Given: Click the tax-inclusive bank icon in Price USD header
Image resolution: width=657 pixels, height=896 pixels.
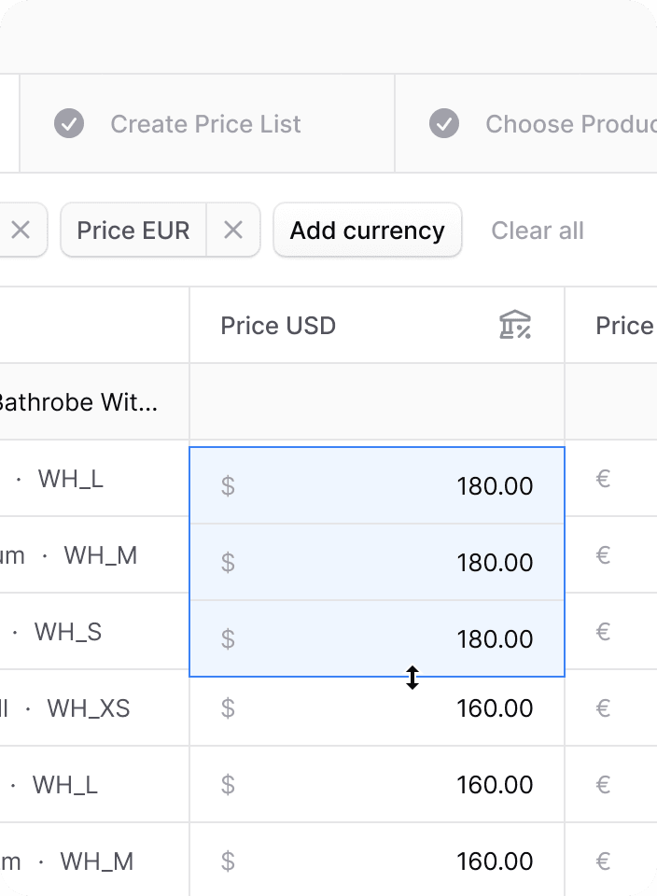Looking at the screenshot, I should click(515, 325).
